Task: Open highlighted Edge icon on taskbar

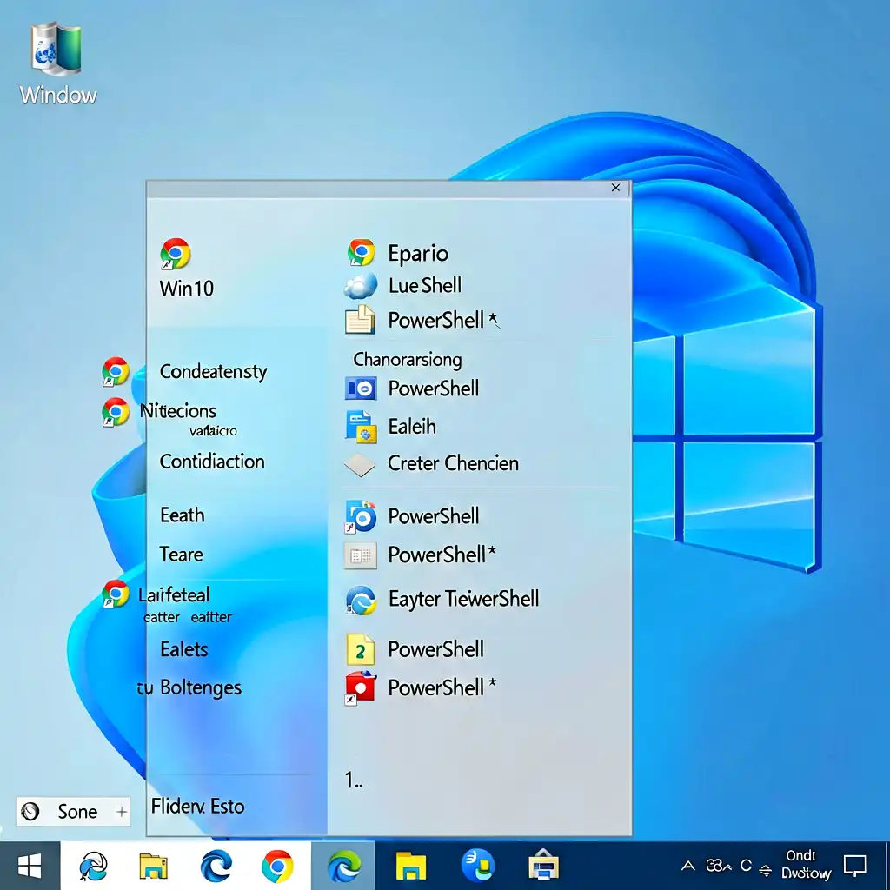Action: 344,867
